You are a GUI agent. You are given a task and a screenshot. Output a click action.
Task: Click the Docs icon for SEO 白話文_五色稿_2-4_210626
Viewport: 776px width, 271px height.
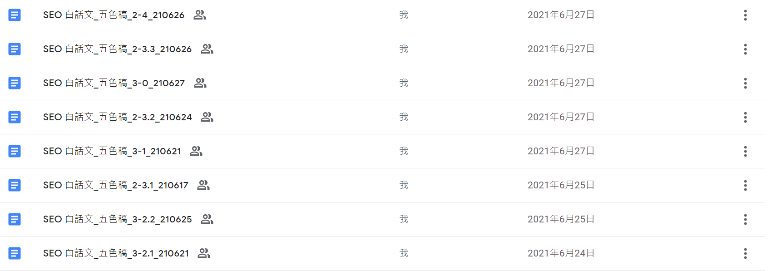coord(15,15)
